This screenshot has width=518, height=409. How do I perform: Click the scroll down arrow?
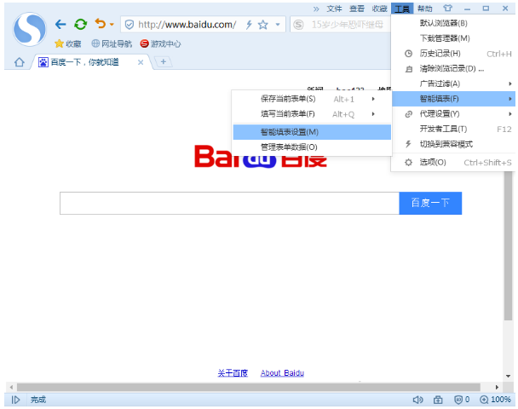pos(508,376)
